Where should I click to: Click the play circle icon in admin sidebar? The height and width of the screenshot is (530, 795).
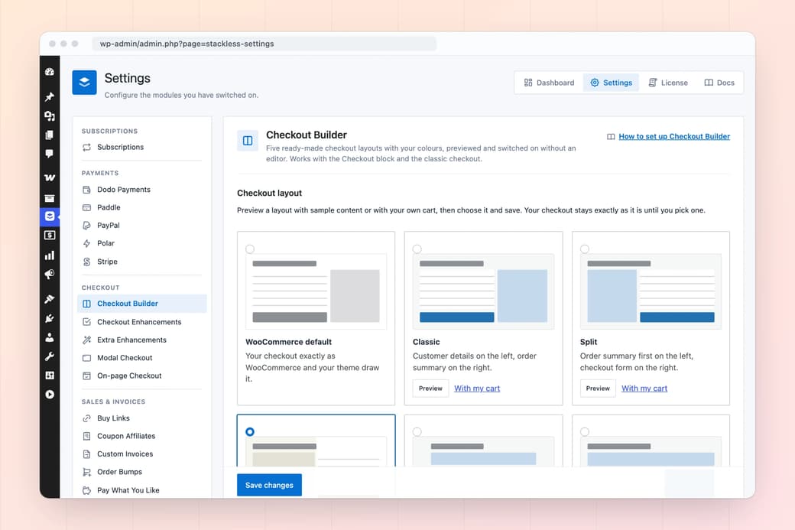pyautogui.click(x=49, y=395)
